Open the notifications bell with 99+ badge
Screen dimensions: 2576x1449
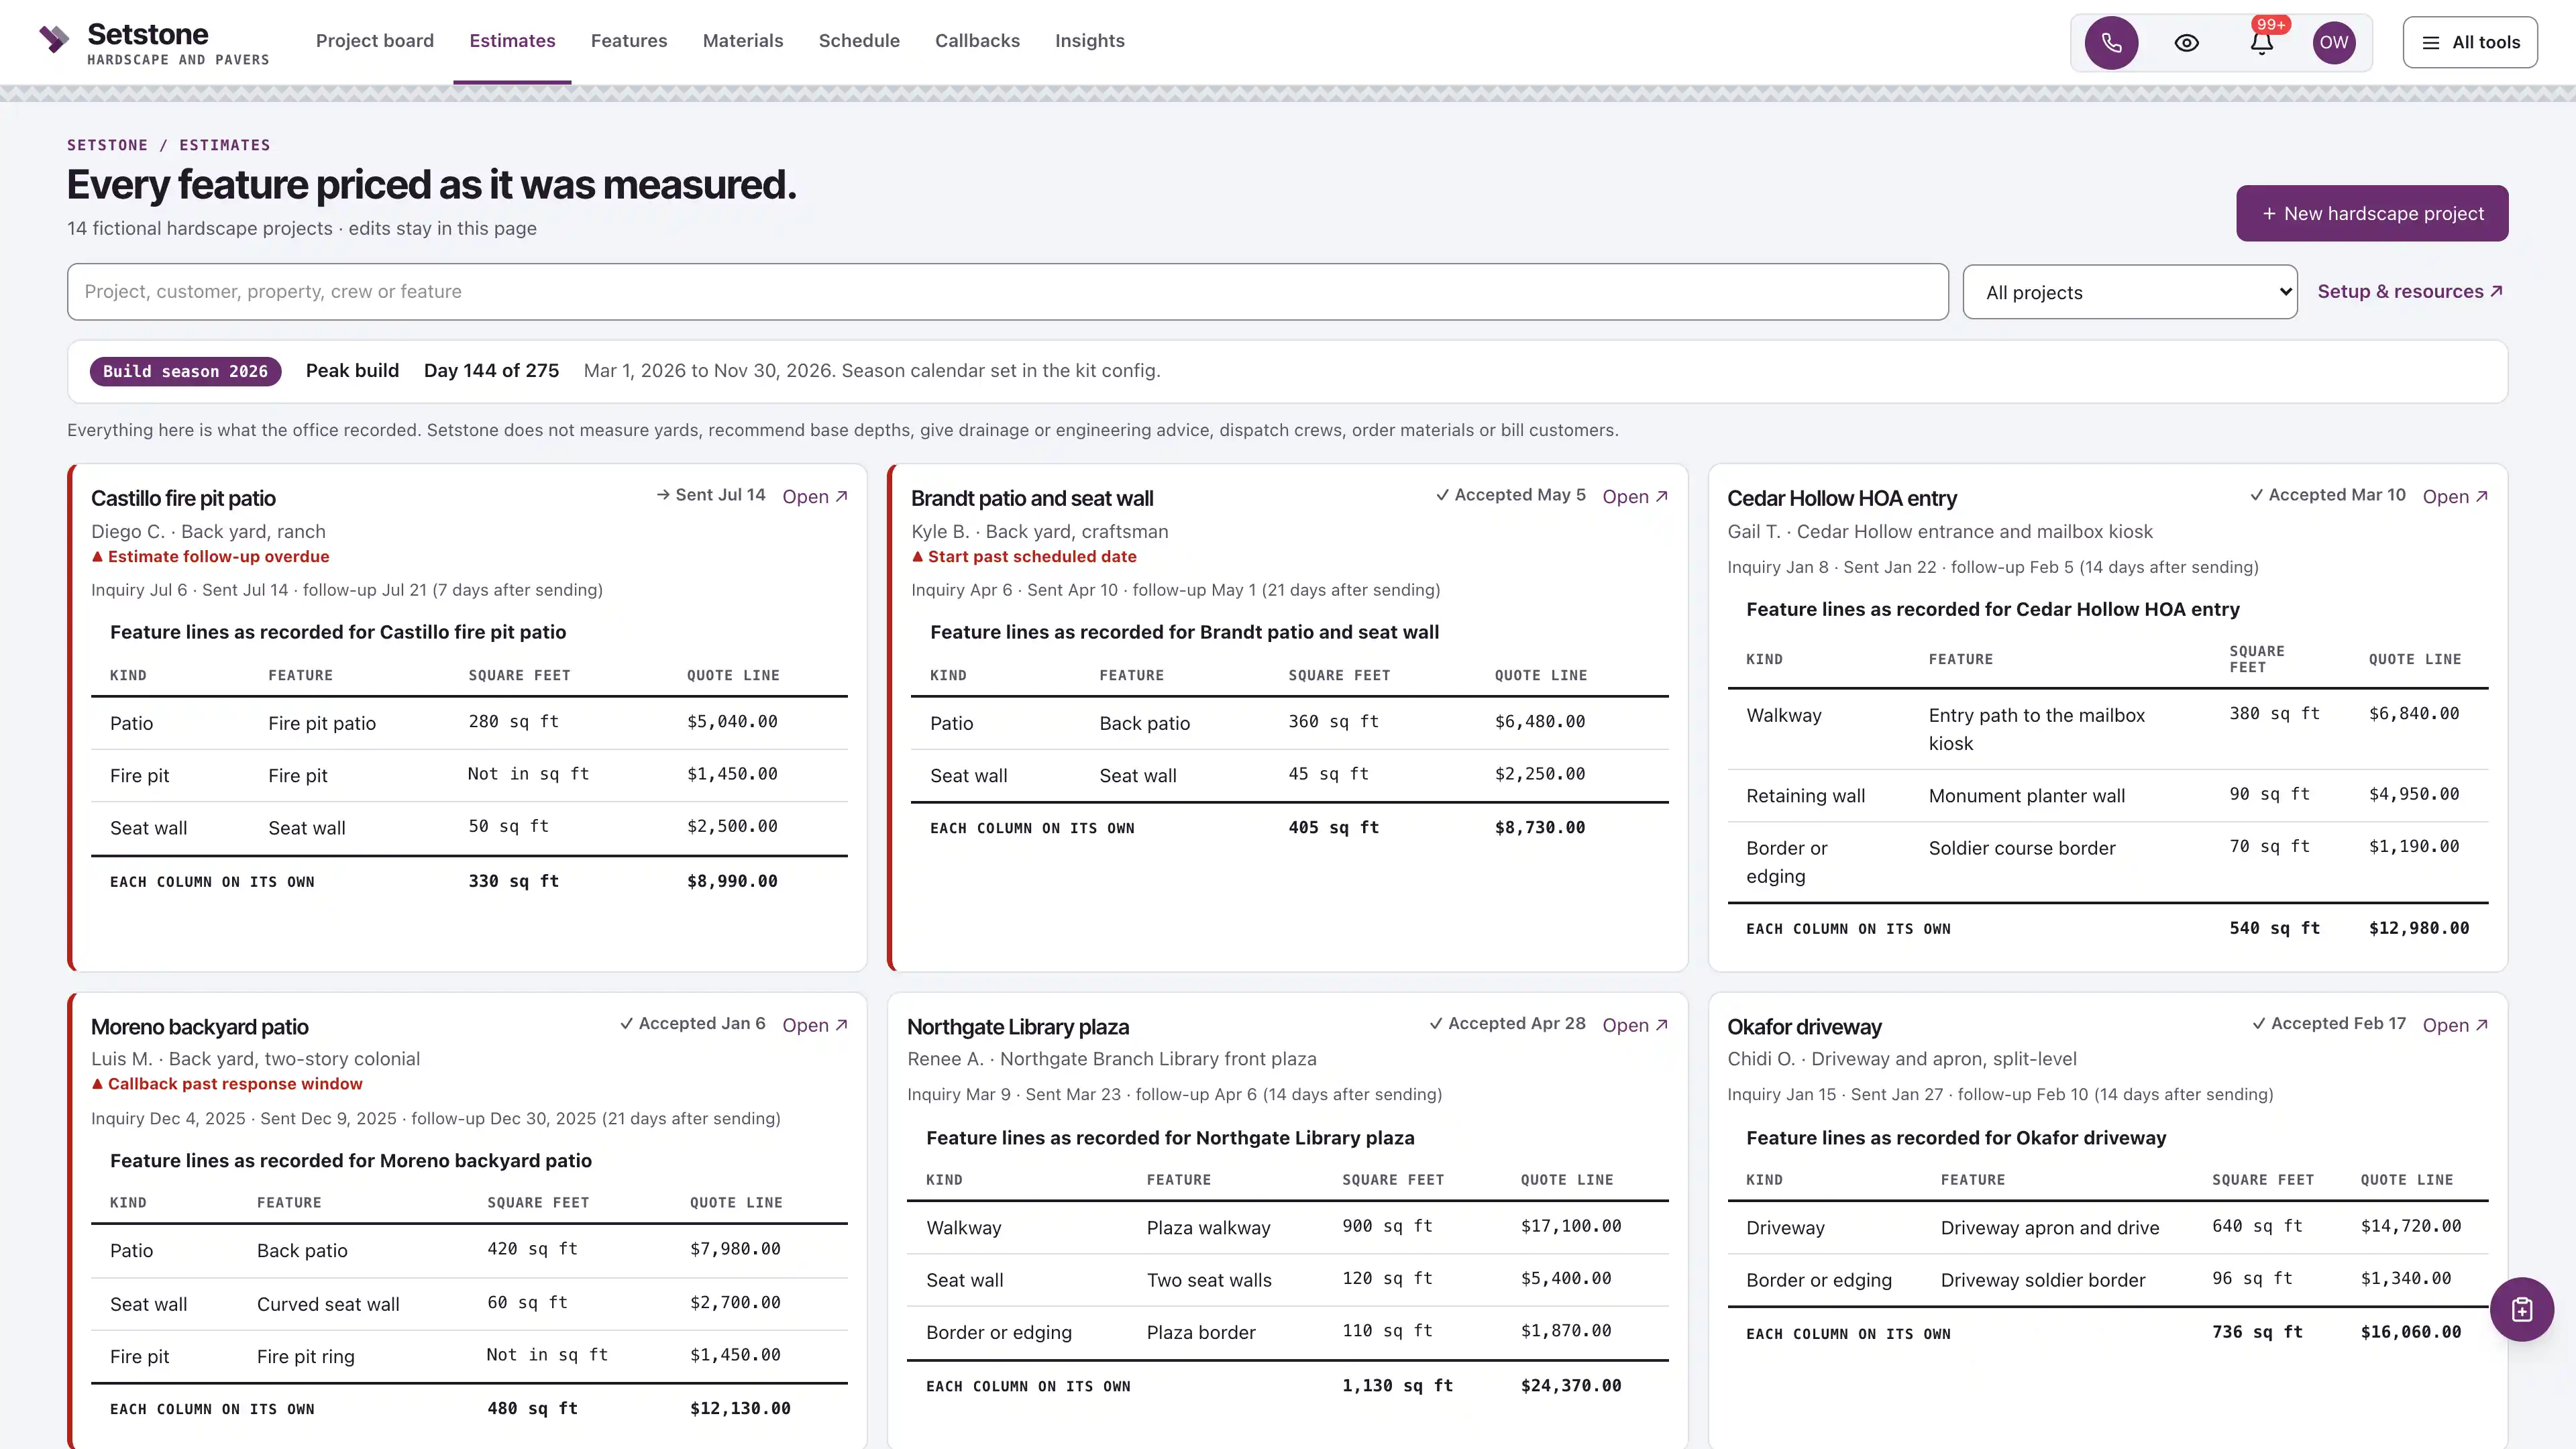click(x=2262, y=42)
